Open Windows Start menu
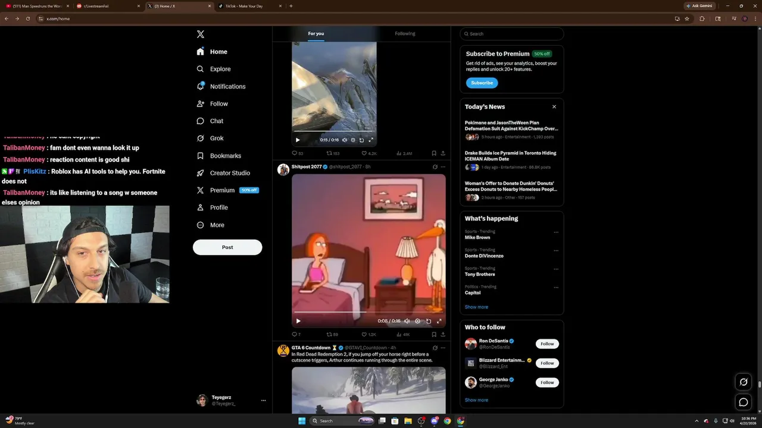This screenshot has width=762, height=428. click(302, 421)
